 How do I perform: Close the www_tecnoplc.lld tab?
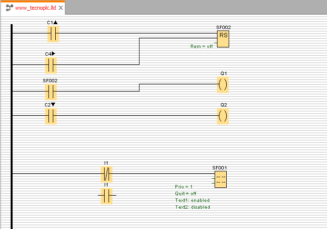[x=61, y=8]
